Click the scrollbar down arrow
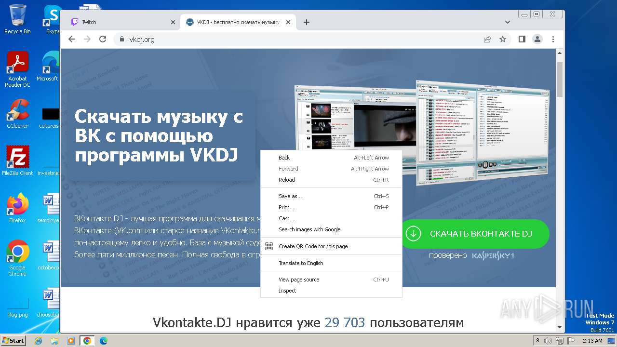617x347 pixels. click(x=560, y=327)
